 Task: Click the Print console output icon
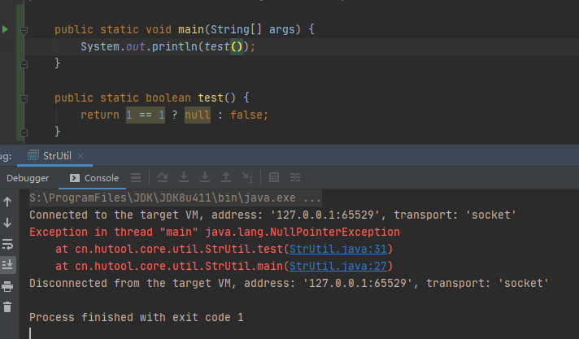[x=7, y=285]
